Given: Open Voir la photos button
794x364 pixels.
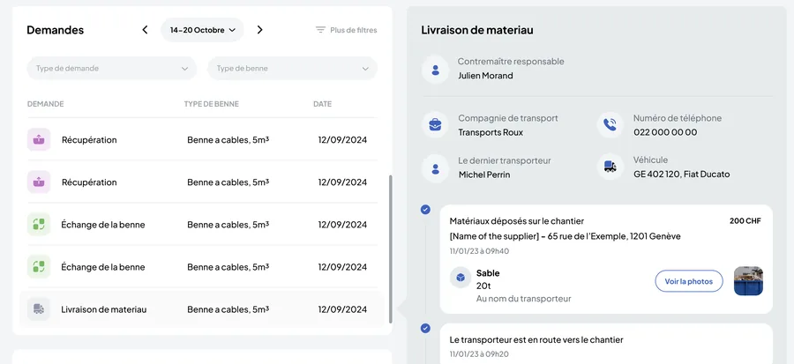Looking at the screenshot, I should [x=689, y=281].
